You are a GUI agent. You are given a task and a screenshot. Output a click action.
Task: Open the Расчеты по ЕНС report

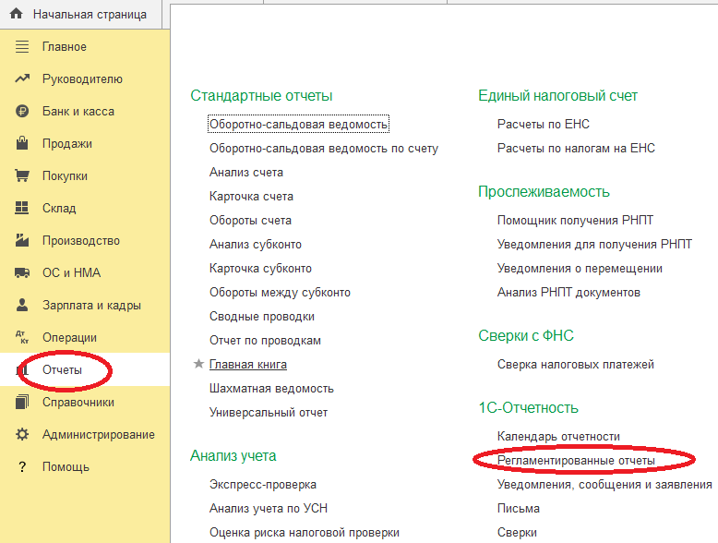pos(543,124)
